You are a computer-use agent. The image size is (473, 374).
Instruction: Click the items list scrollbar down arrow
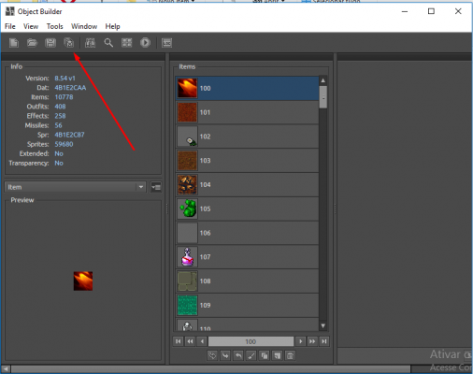tap(323, 326)
